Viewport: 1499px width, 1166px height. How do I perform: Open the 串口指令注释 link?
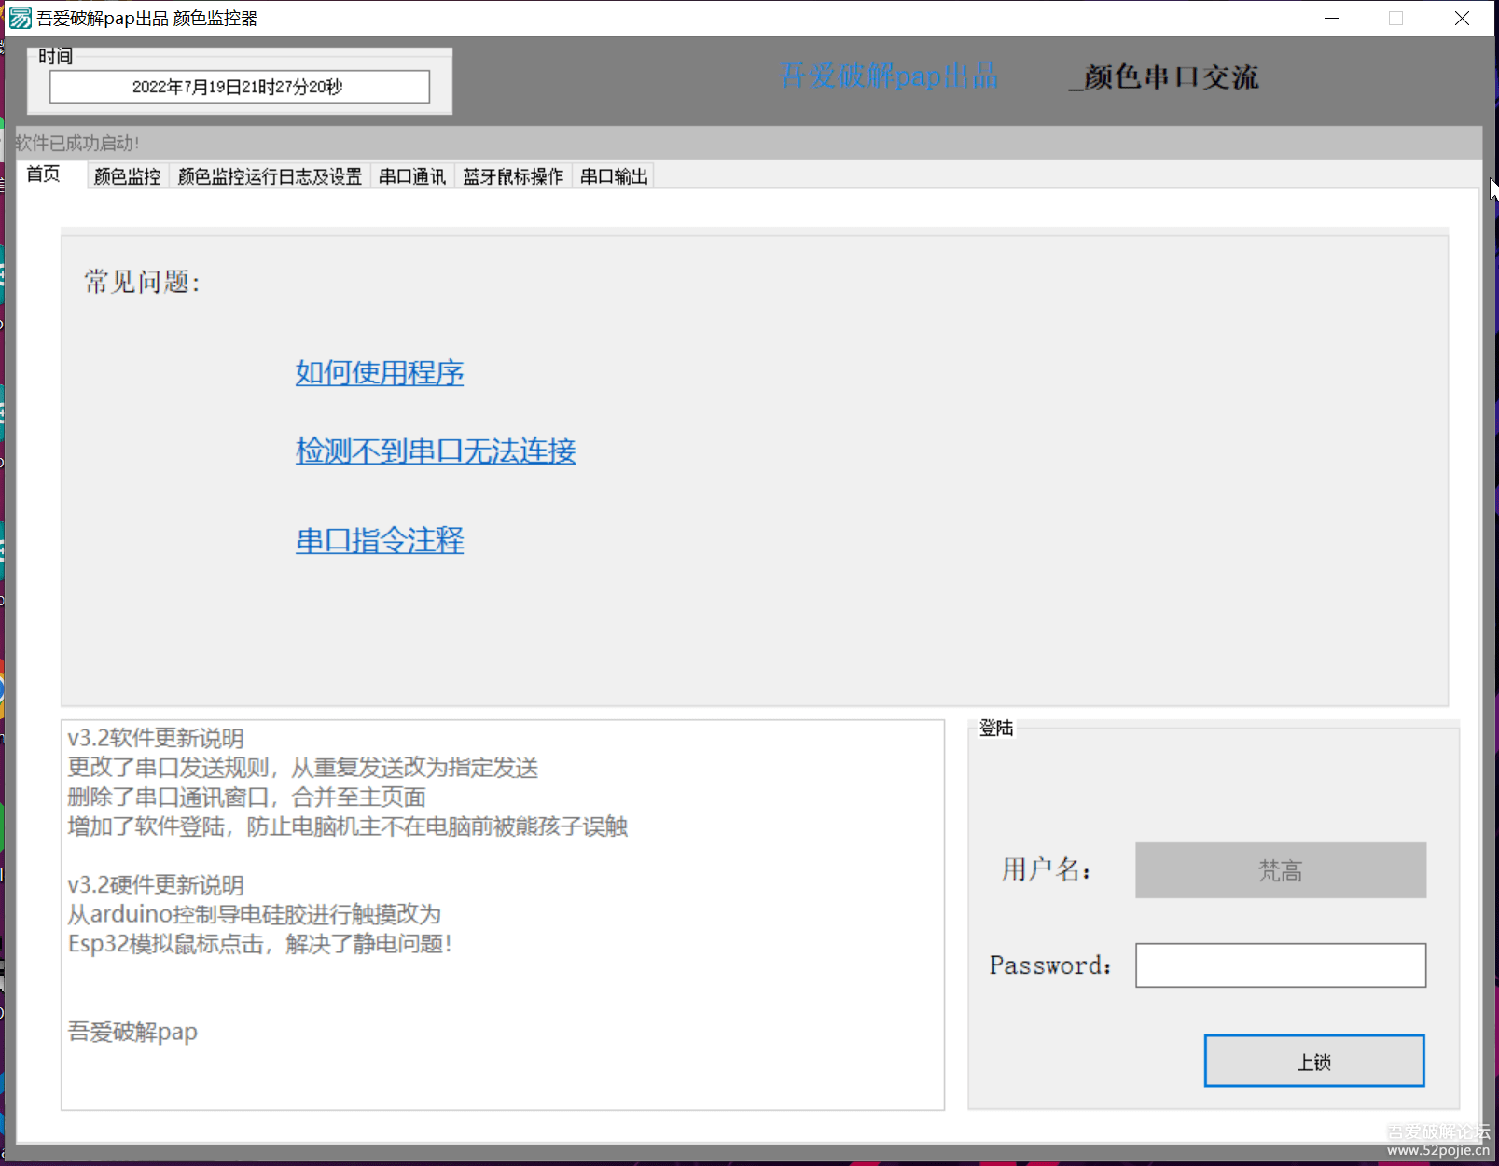(x=380, y=541)
